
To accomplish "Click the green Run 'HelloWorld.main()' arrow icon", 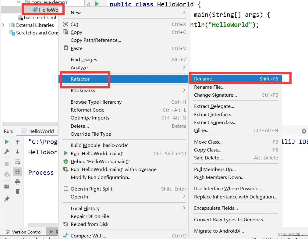I will point(66,153).
